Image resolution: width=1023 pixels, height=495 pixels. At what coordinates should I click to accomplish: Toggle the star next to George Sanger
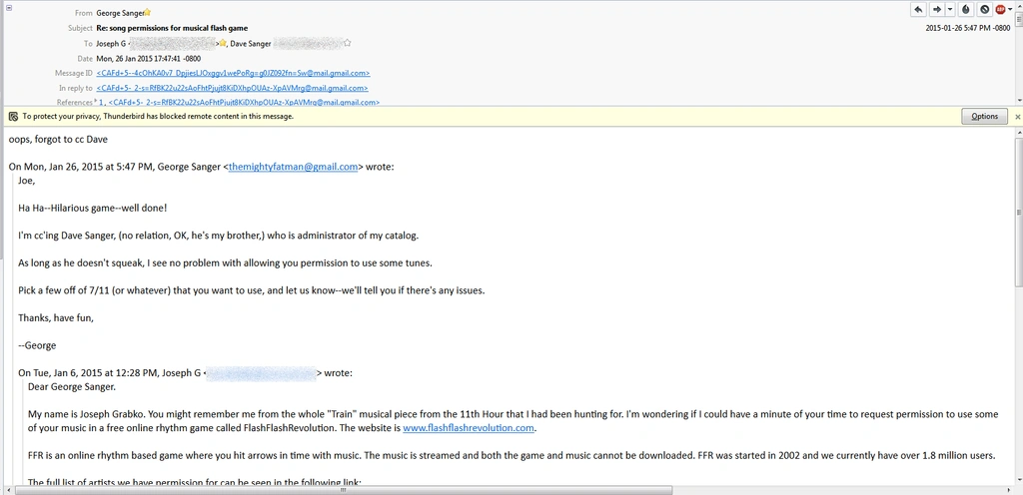click(x=148, y=13)
